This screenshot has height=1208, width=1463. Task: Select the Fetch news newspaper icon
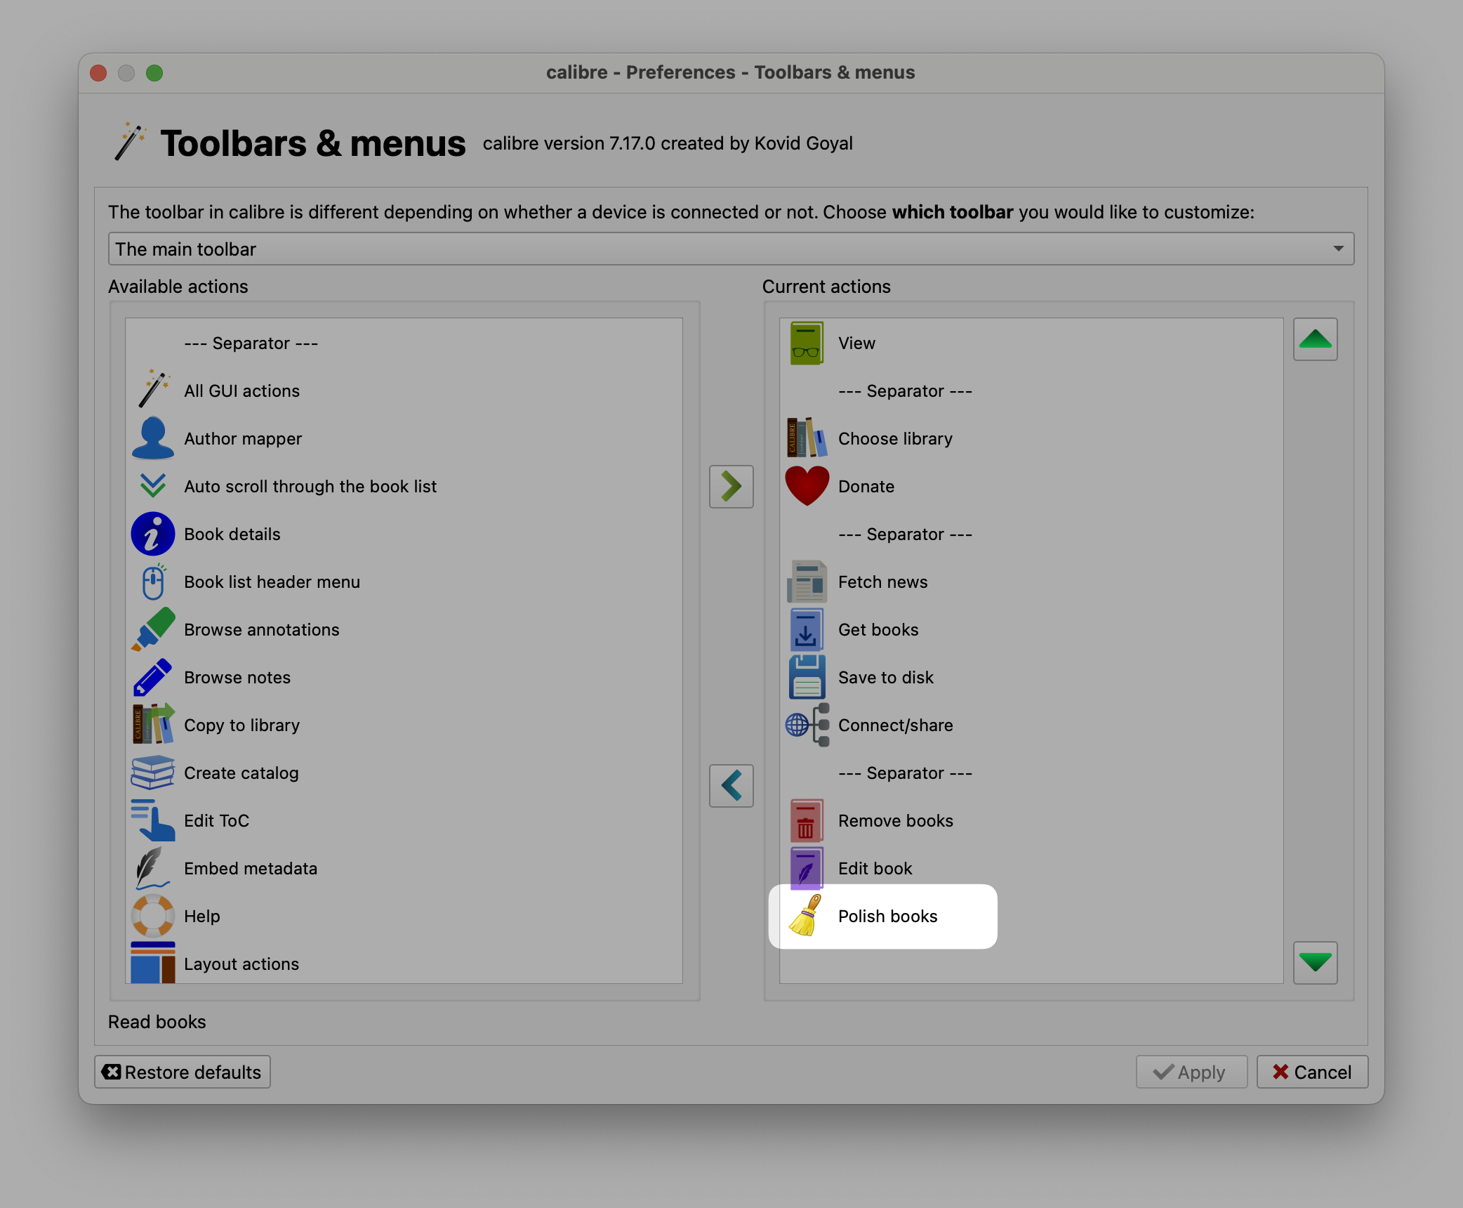[807, 582]
